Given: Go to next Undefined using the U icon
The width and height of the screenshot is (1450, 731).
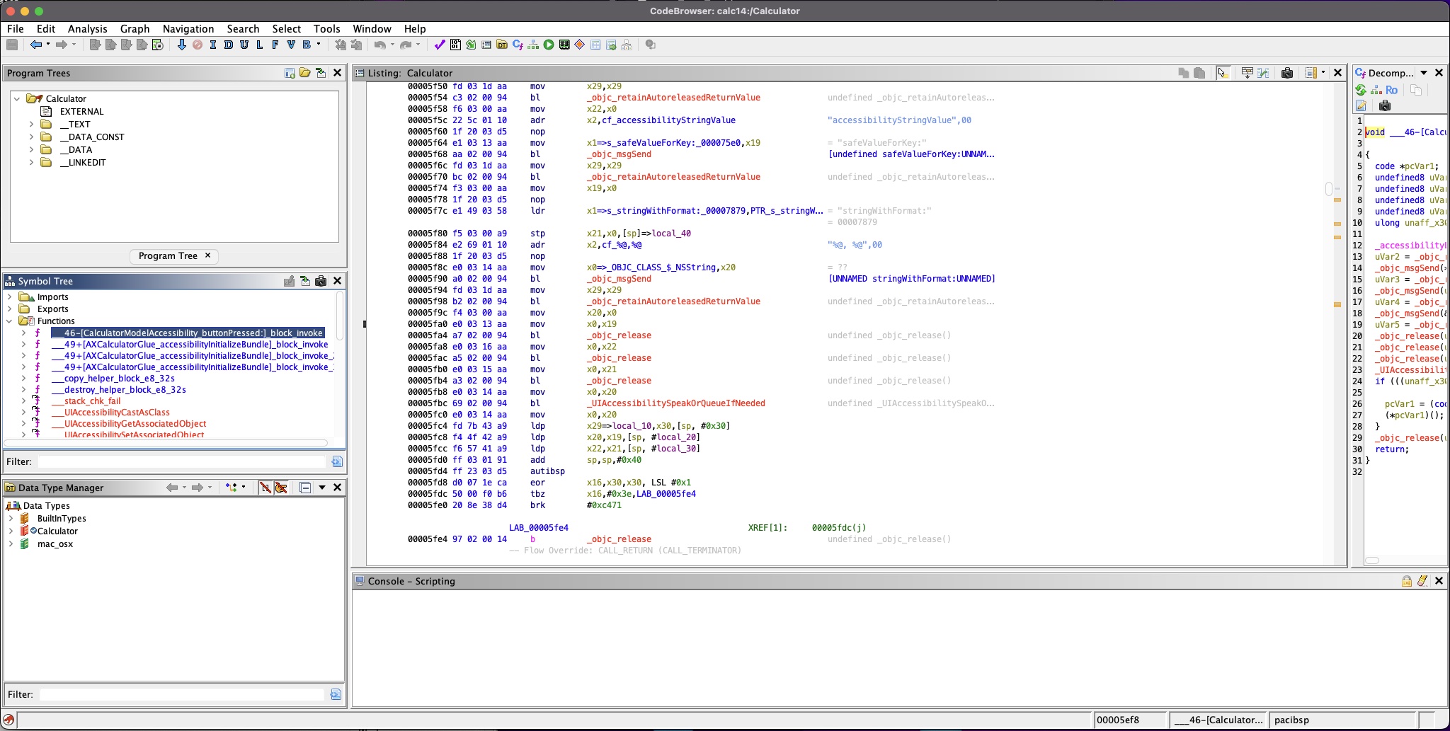Looking at the screenshot, I should [244, 45].
